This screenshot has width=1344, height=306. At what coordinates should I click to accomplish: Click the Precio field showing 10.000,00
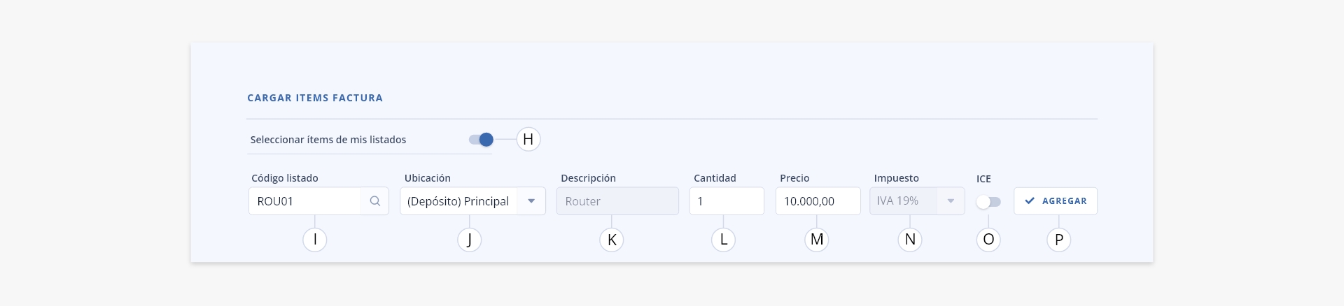coord(818,201)
